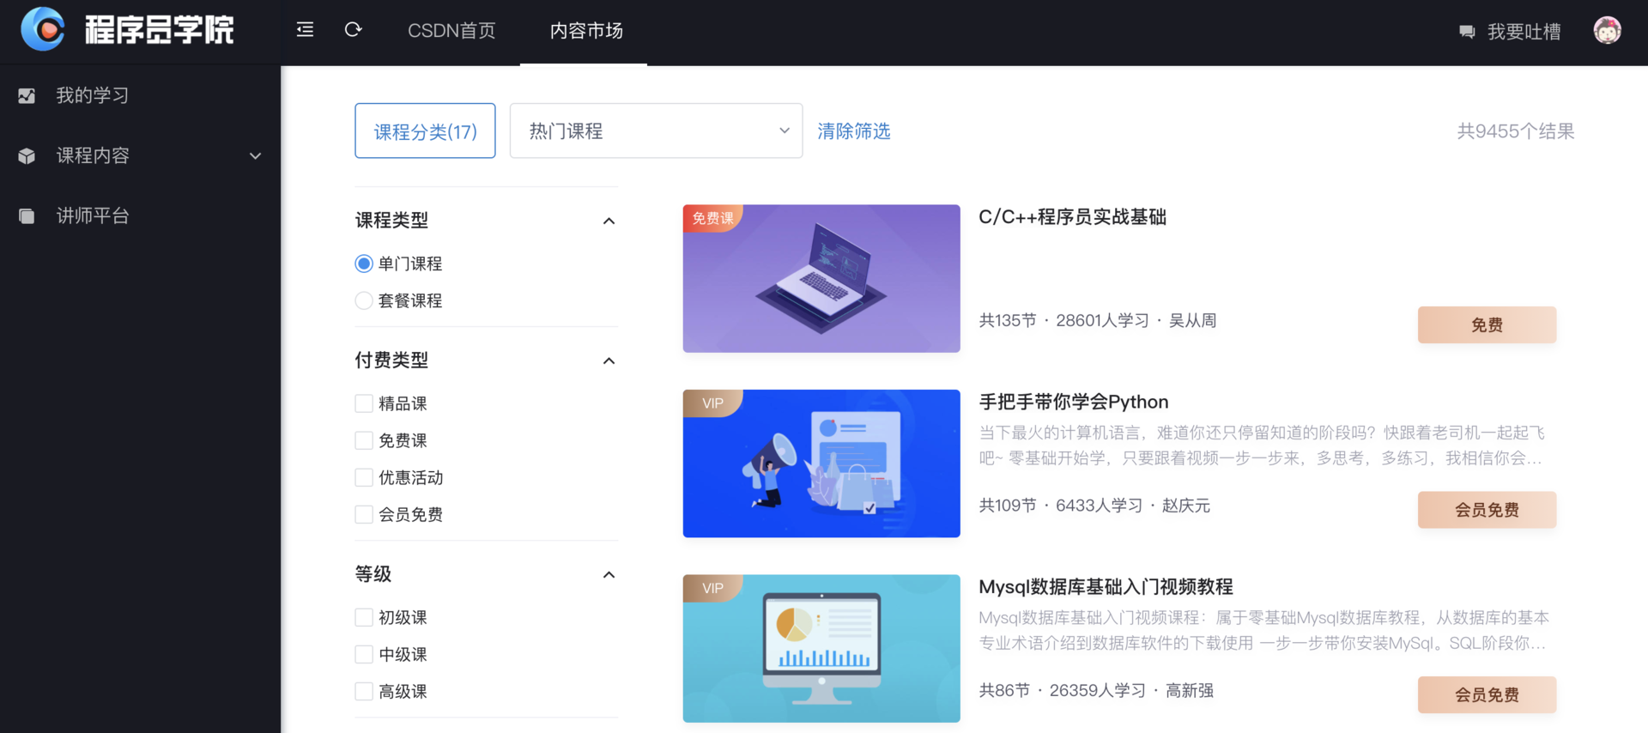Click the VIP badge on Mysql course thumbnail
Screen dimensions: 1648x733
click(712, 588)
